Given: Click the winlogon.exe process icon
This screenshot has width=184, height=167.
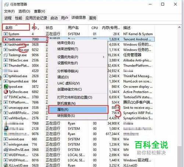Looking at the screenshot, I should pos(6,144).
